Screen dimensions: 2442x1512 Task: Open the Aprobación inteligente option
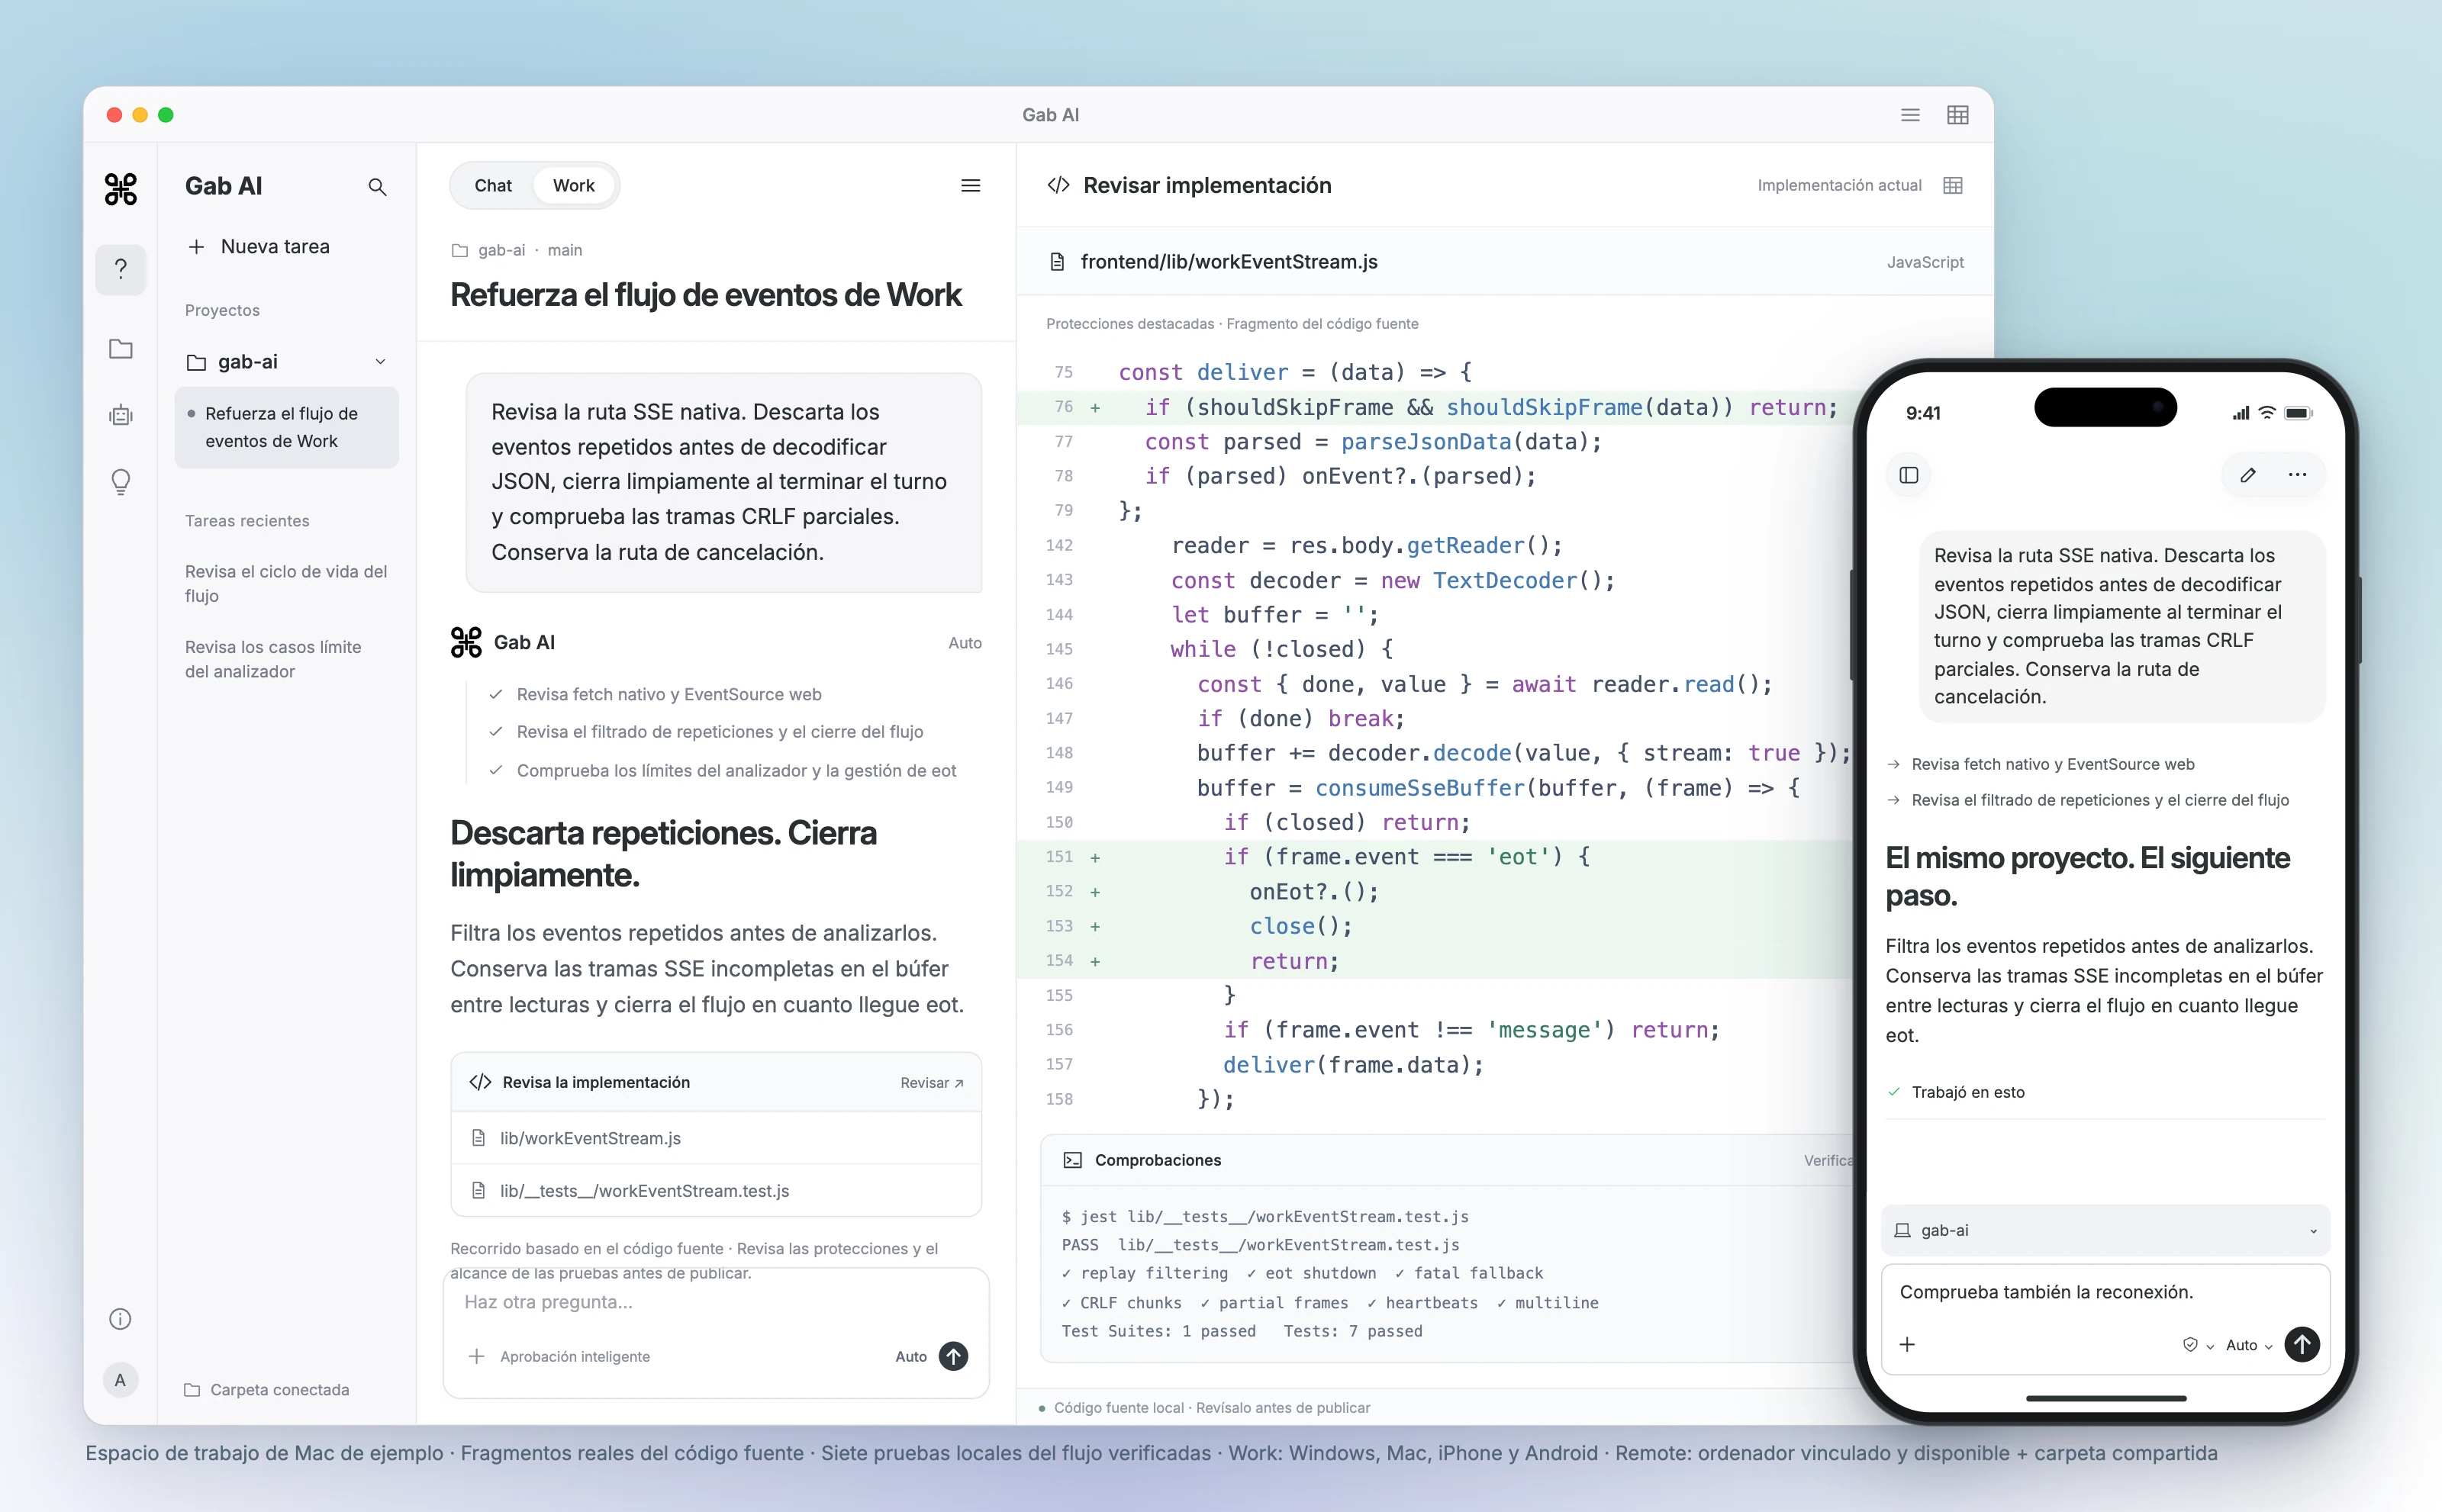575,1356
